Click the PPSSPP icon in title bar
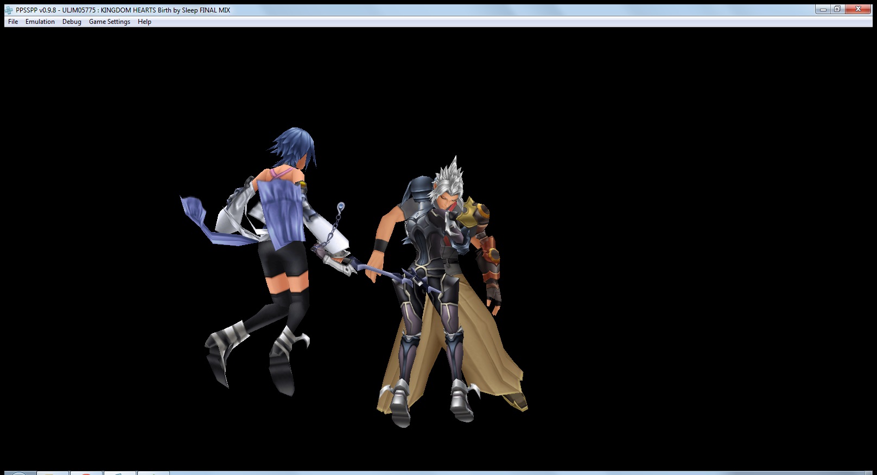Screen dimensions: 877x475 pos(9,10)
